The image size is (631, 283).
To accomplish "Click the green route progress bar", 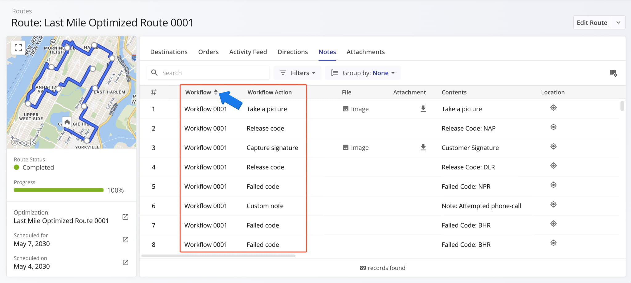I will point(59,190).
